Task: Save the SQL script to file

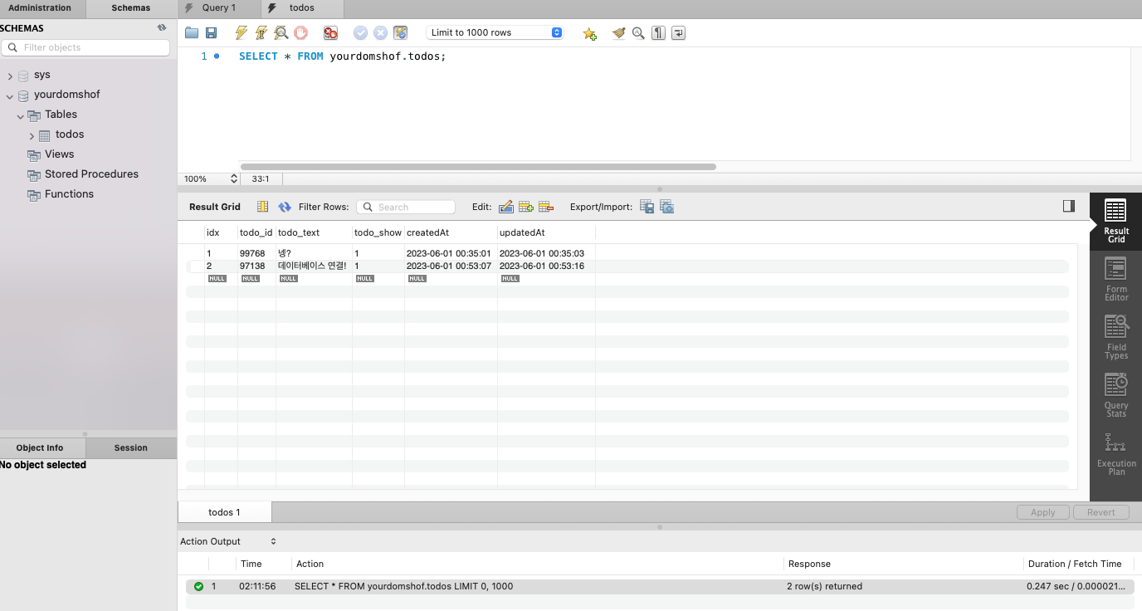Action: [212, 33]
